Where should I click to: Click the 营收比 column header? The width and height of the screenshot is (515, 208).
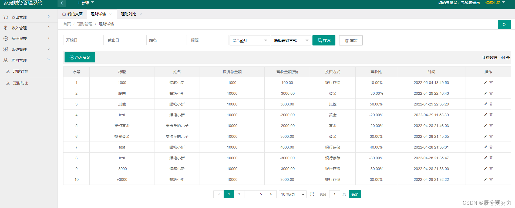pos(376,72)
